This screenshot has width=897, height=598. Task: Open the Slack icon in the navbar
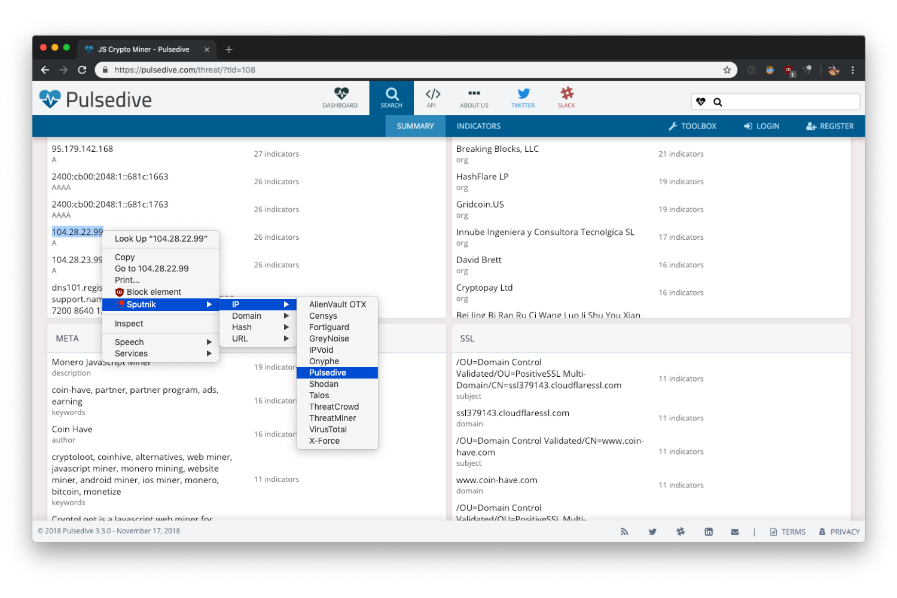click(x=567, y=93)
